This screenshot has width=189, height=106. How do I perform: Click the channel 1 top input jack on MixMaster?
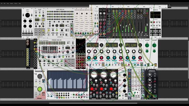pyautogui.click(x=113, y=11)
